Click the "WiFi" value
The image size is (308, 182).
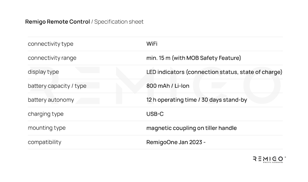(152, 44)
